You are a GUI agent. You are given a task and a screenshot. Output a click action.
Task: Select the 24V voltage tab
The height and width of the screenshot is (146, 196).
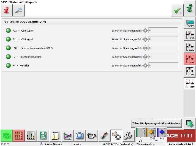[x=190, y=84]
